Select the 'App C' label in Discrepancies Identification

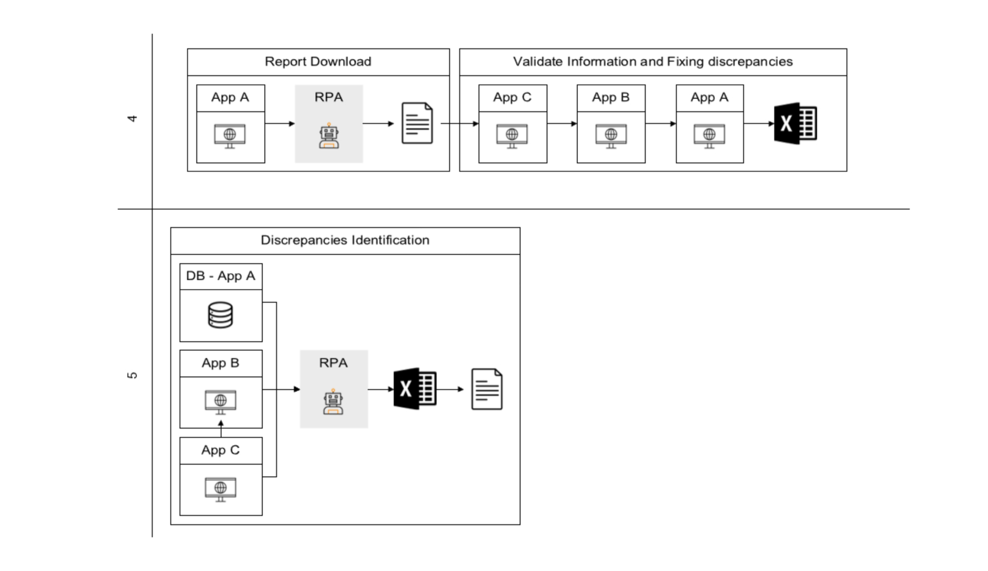point(220,450)
